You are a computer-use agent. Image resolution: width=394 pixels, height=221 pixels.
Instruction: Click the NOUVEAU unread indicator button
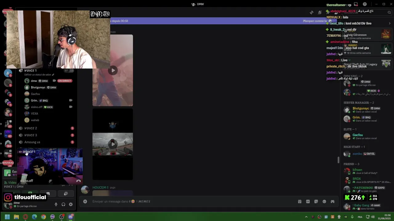click(x=8, y=163)
